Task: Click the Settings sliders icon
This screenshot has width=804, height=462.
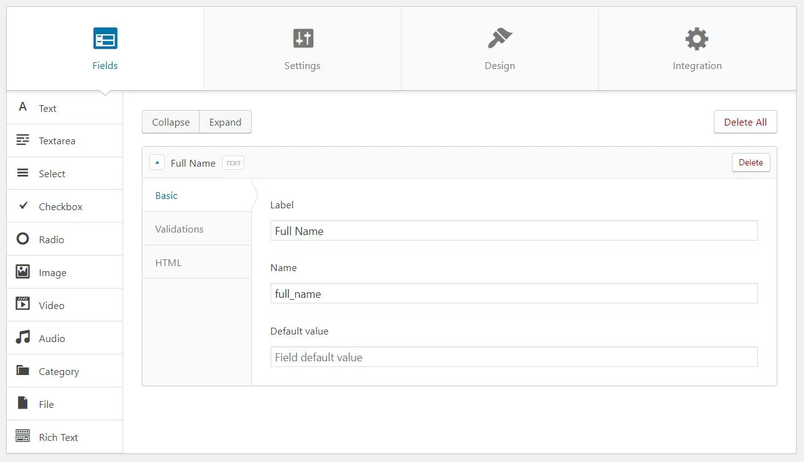Action: pyautogui.click(x=303, y=39)
